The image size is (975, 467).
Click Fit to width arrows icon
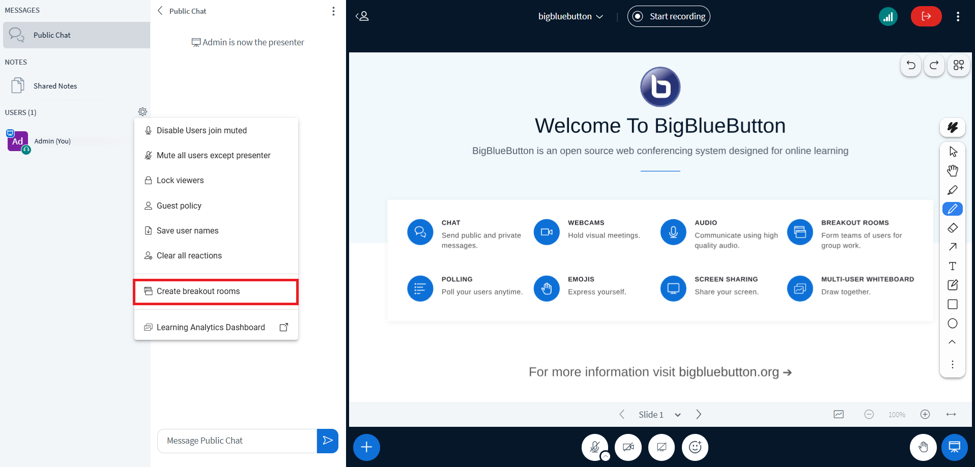951,415
